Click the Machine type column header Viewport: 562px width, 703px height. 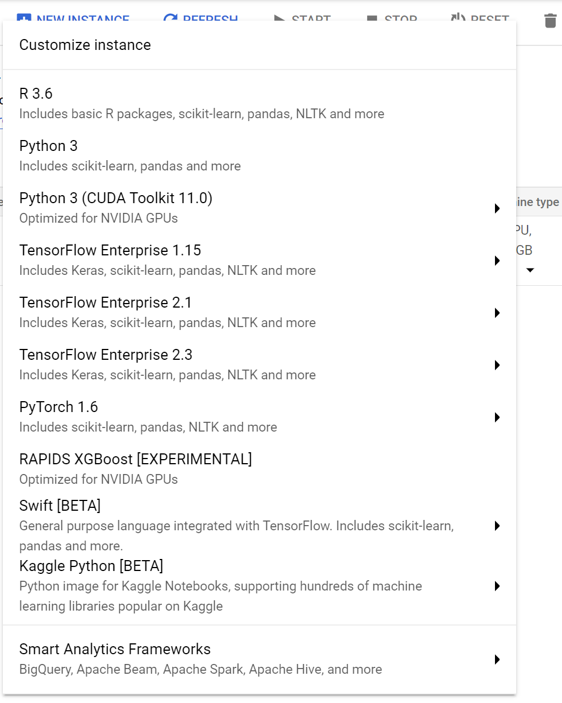click(x=537, y=202)
